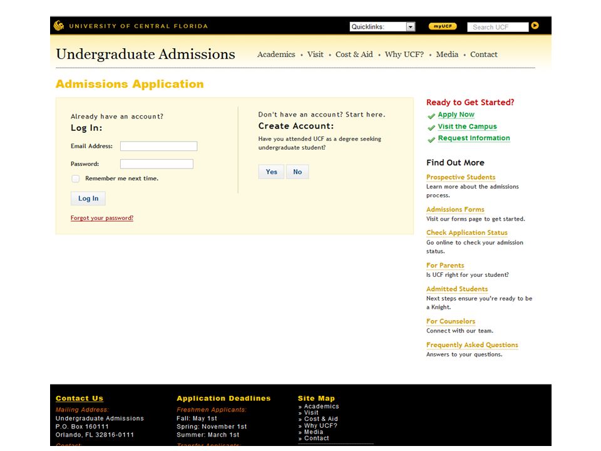Click the 'Fall: May 1st' deadline text
Viewport: 601px width, 451px height.
(197, 418)
